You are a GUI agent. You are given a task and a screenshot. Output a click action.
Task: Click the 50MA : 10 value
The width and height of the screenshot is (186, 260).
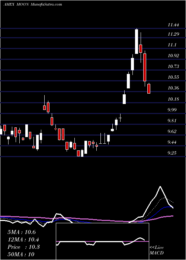point(21,254)
